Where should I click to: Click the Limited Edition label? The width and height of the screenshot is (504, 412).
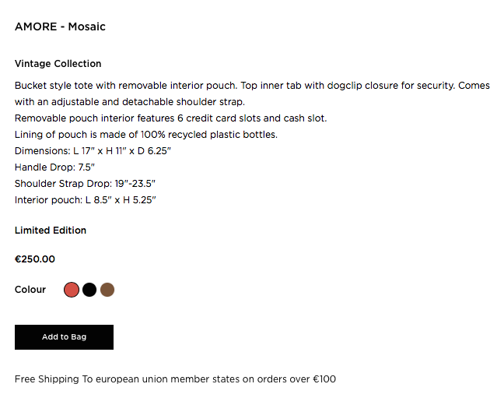click(51, 231)
